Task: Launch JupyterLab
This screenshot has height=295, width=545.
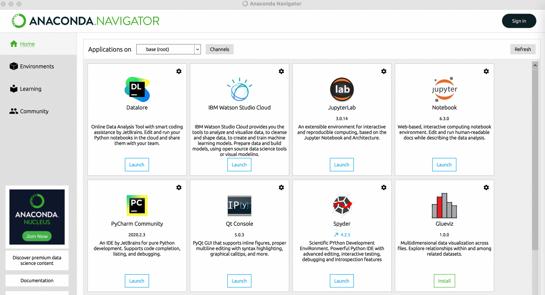Action: [x=341, y=165]
